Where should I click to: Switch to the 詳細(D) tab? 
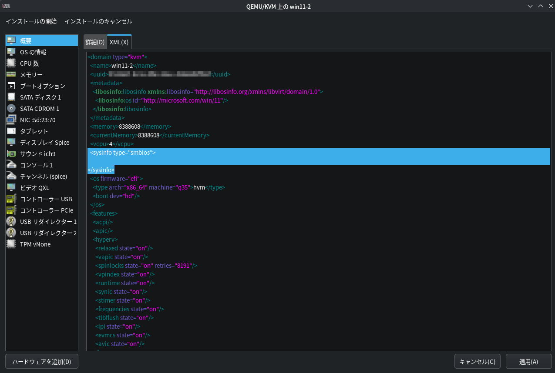(x=95, y=42)
